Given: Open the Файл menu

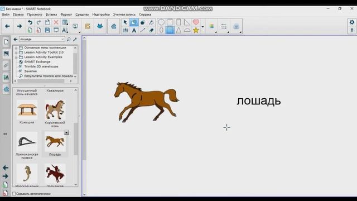Looking at the screenshot, I should (6, 15).
